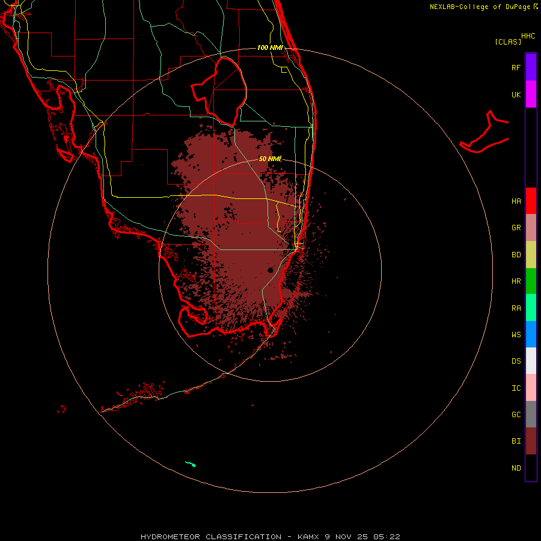The width and height of the screenshot is (541, 541).
Task: Click the GC legend label
Action: click(x=516, y=415)
